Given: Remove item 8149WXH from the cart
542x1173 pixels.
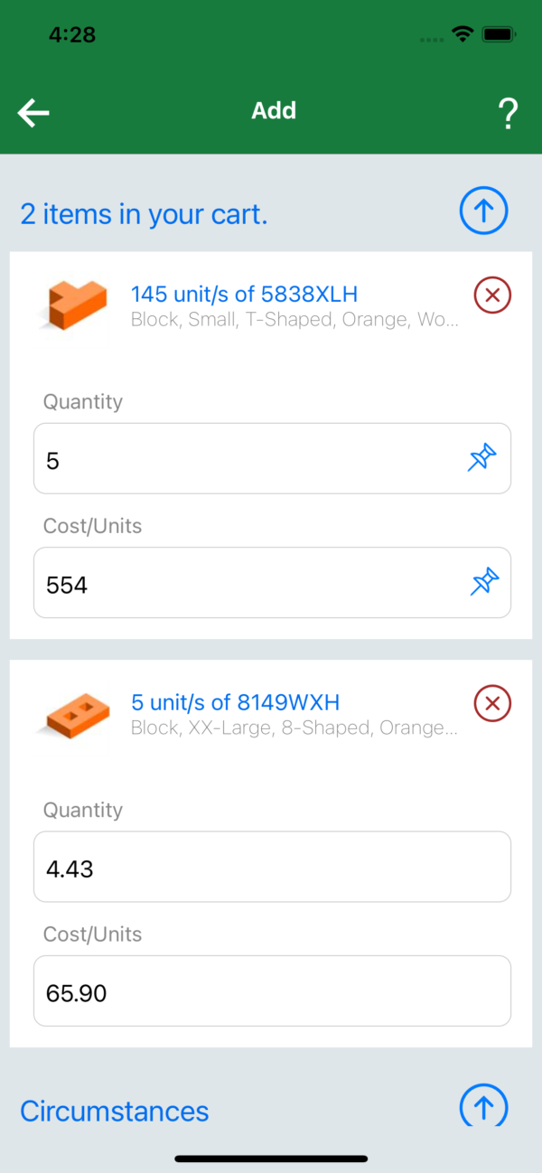Looking at the screenshot, I should click(x=491, y=703).
